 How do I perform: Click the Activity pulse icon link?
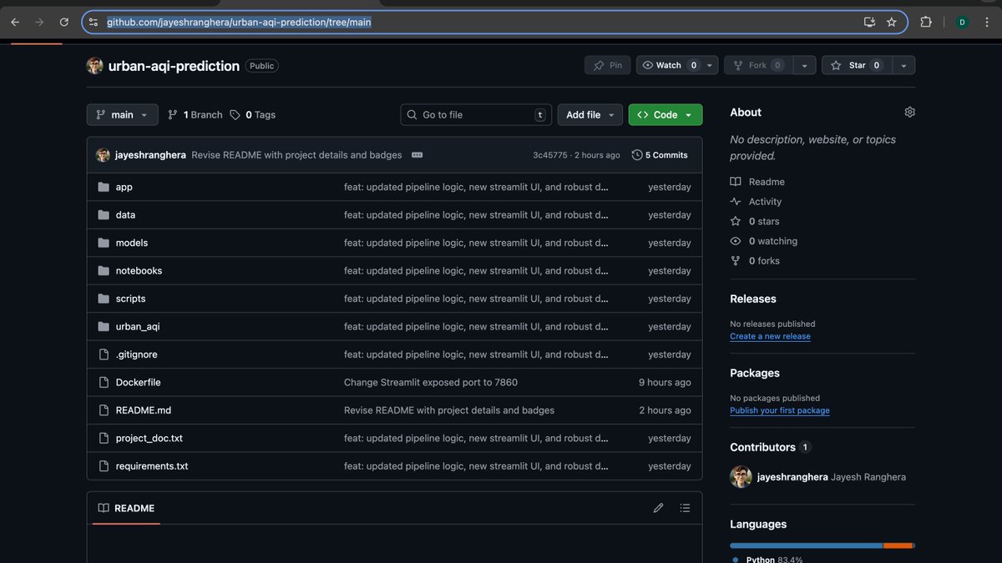click(x=736, y=202)
